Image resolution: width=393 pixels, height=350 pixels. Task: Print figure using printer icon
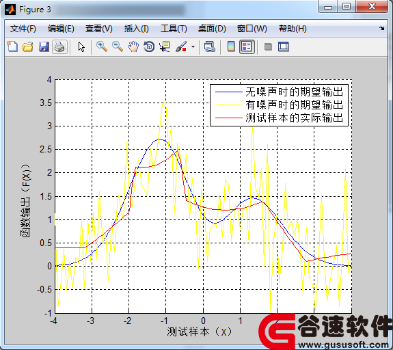(x=59, y=47)
